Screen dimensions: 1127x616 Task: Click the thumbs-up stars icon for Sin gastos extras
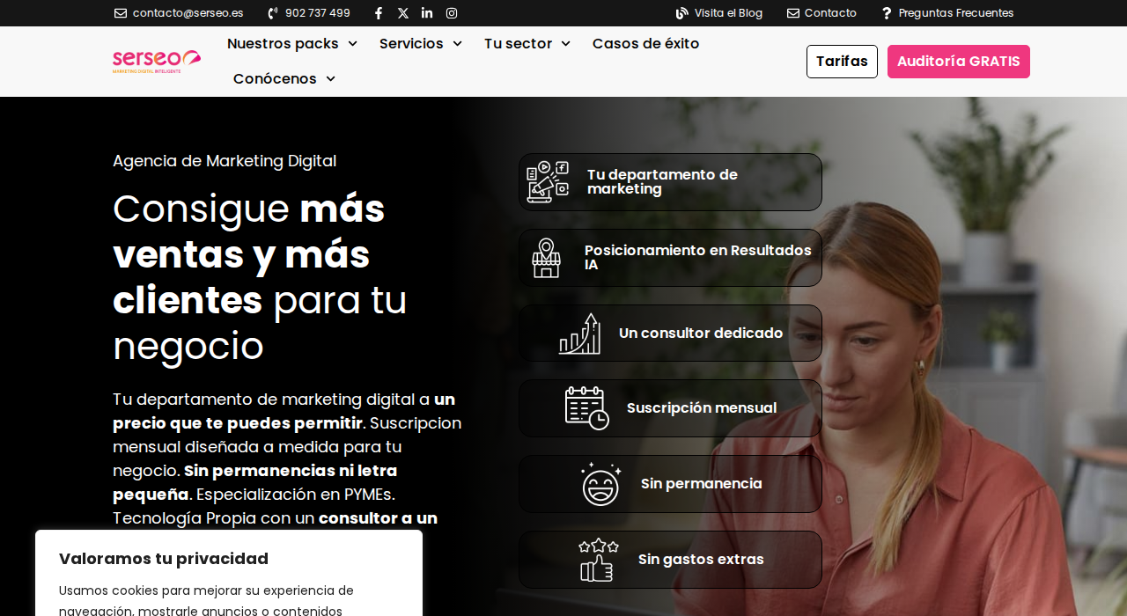[x=599, y=560]
